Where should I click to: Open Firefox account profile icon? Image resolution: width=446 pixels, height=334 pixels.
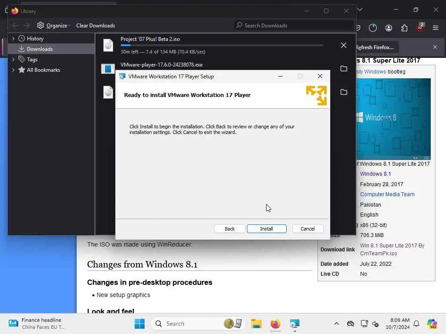point(389,28)
